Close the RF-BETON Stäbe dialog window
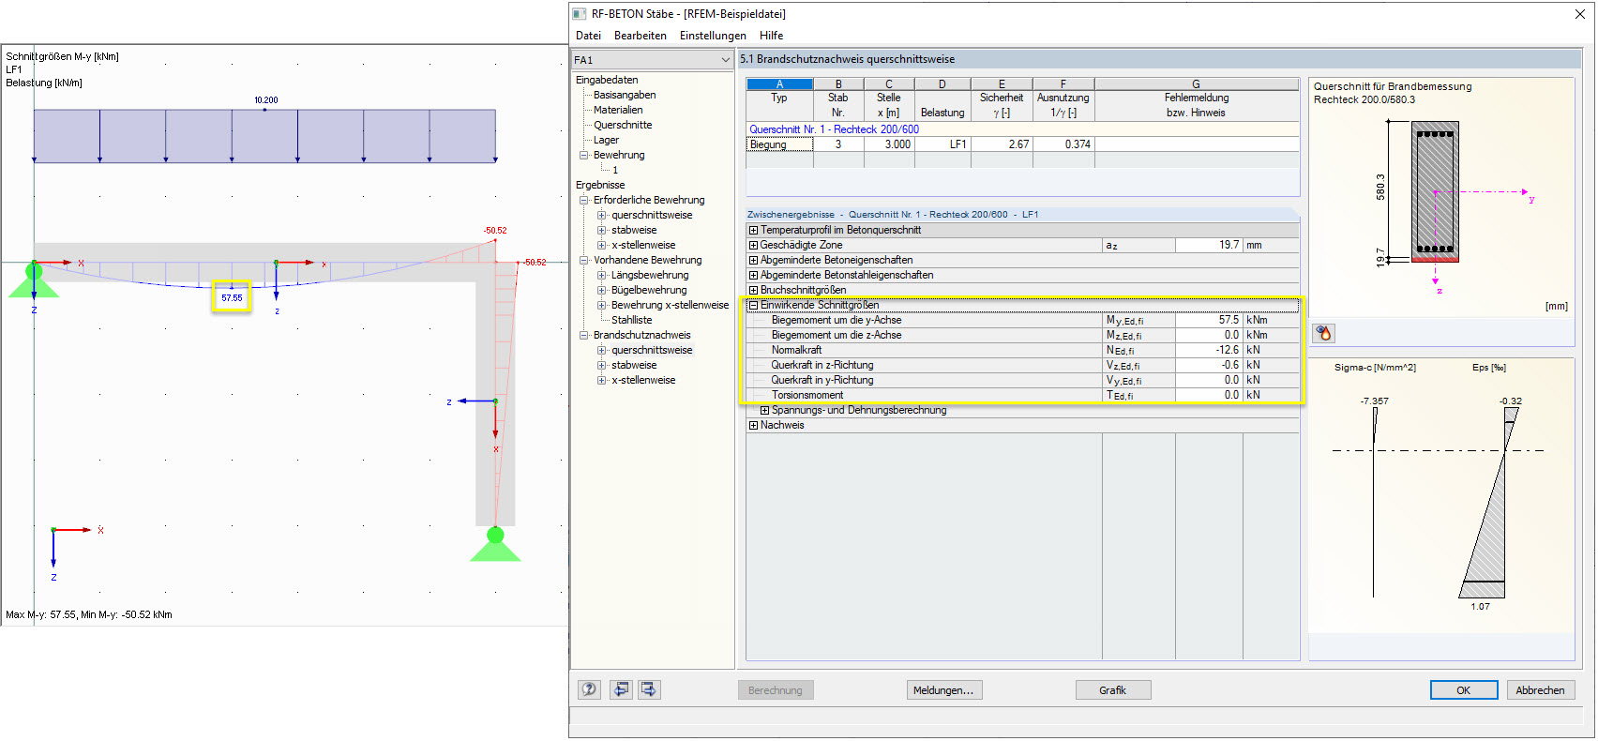This screenshot has width=1598, height=741. click(1580, 14)
